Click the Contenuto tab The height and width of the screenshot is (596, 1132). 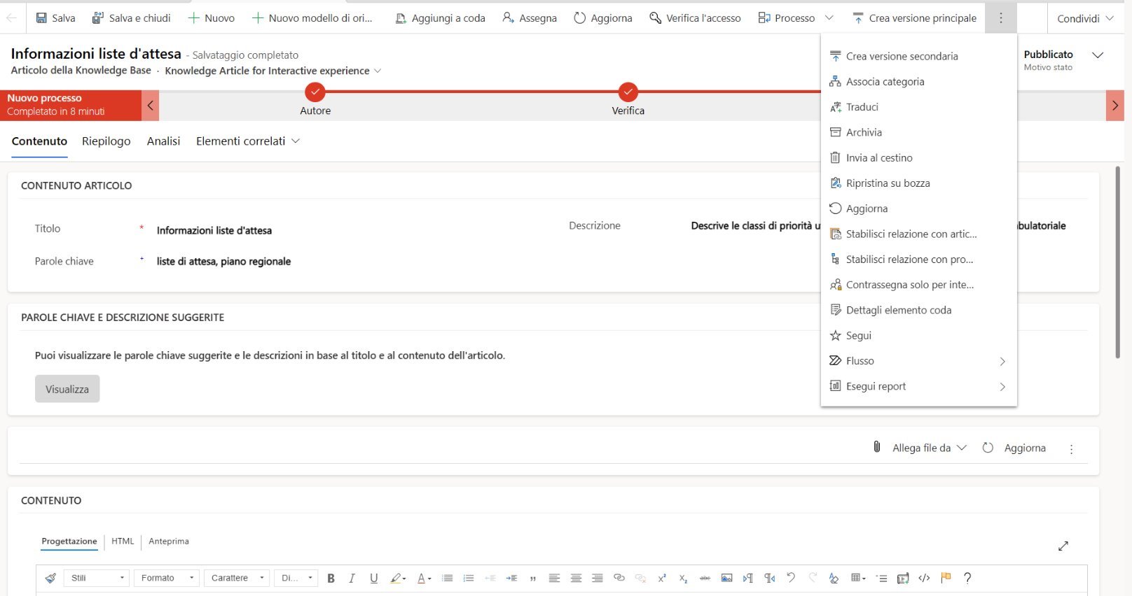pos(40,141)
